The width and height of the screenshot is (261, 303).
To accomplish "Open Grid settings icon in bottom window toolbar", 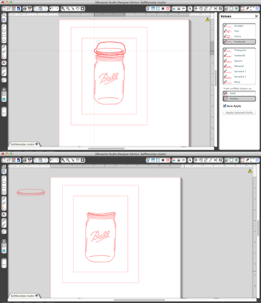I will coord(257,160).
